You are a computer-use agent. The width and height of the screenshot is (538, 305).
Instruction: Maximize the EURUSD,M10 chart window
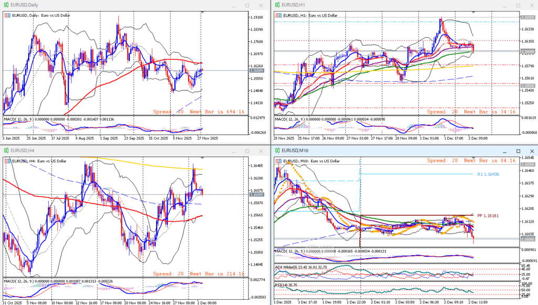click(x=518, y=151)
